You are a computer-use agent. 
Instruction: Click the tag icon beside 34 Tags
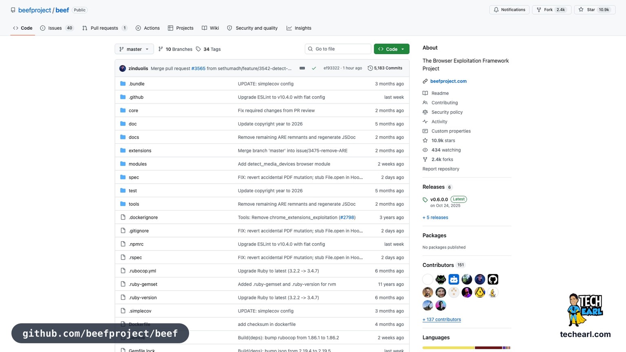[198, 49]
